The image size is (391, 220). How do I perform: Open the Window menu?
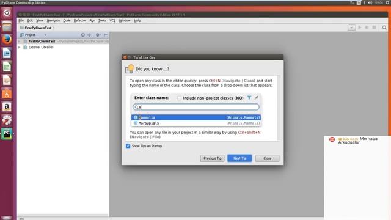click(125, 20)
